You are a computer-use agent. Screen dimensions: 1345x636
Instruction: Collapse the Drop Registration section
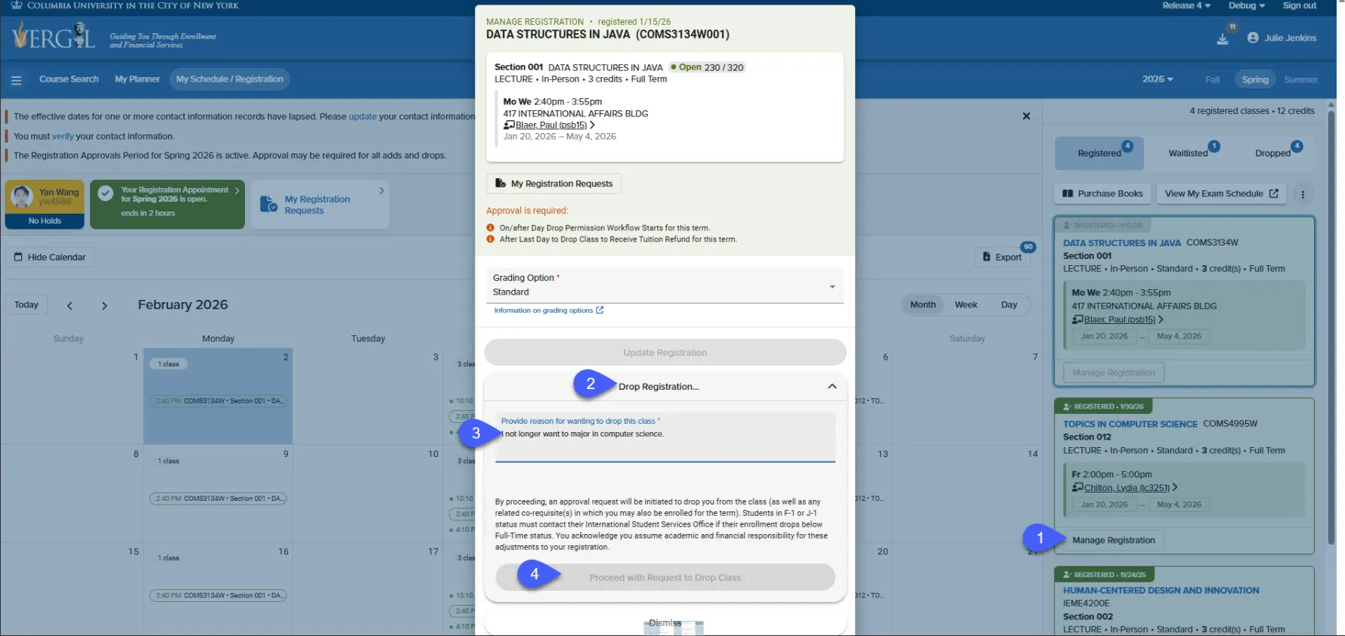pyautogui.click(x=832, y=386)
